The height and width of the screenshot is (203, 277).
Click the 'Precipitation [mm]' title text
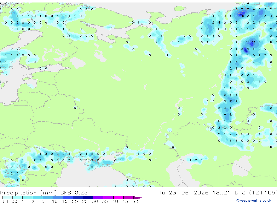pos(28,193)
